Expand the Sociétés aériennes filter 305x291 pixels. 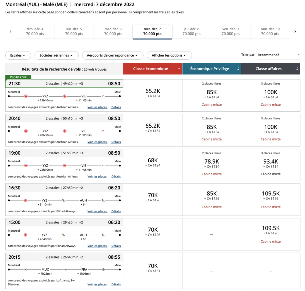click(x=56, y=55)
